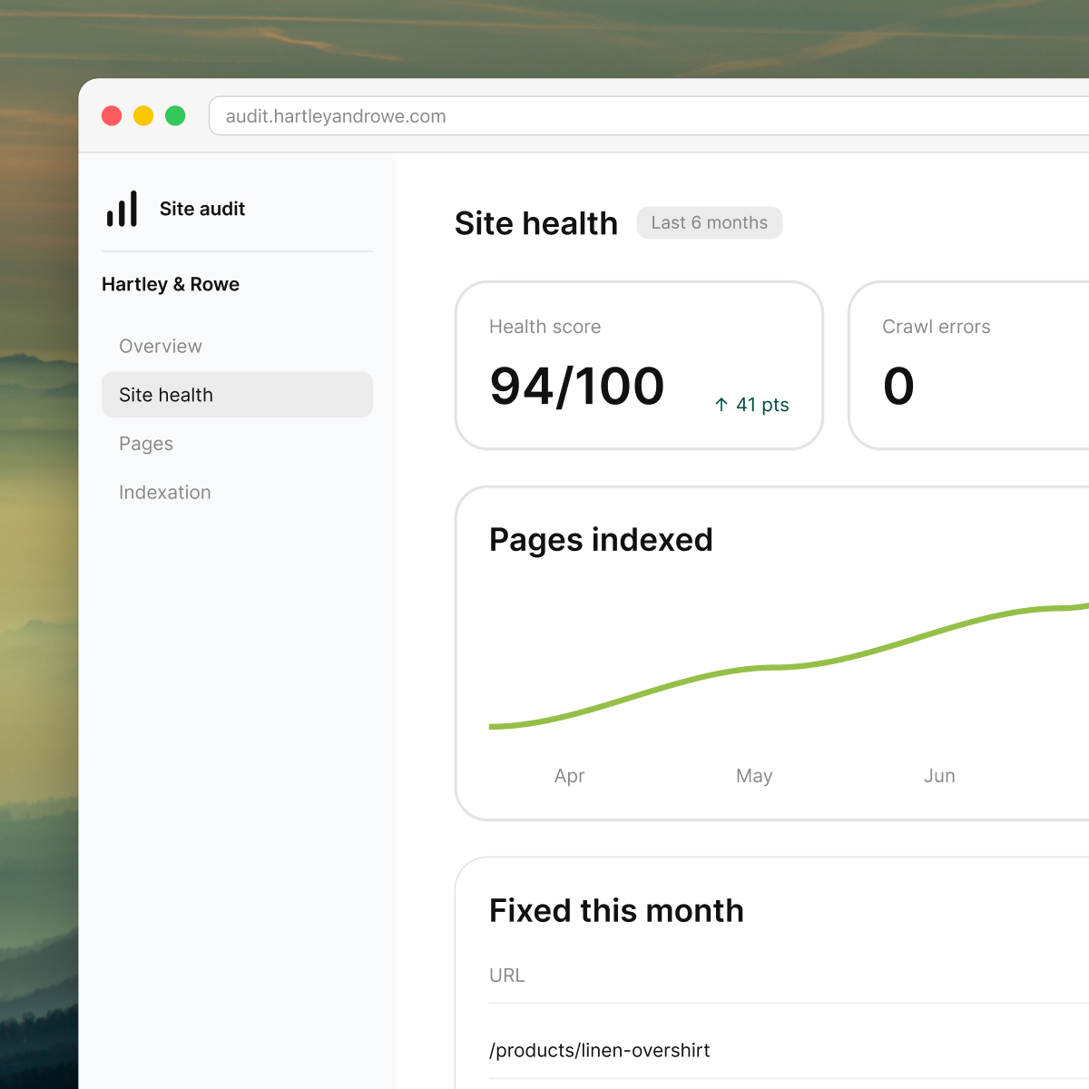The image size is (1089, 1089).
Task: Click the Pages indexed chart heading
Action: (601, 540)
